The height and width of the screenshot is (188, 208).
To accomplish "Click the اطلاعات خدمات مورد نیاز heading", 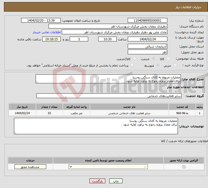I will 185,87.
